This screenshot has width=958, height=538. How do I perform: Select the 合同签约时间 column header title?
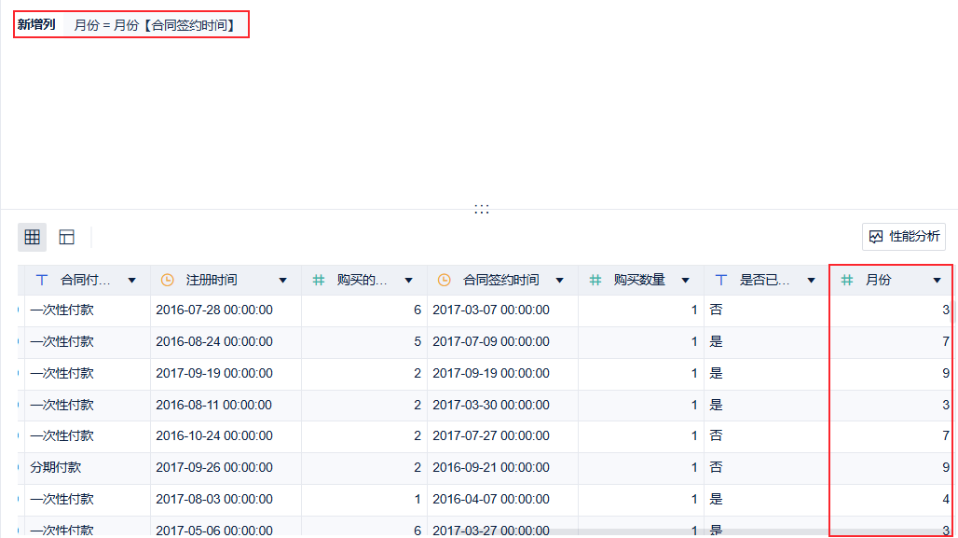[501, 280]
